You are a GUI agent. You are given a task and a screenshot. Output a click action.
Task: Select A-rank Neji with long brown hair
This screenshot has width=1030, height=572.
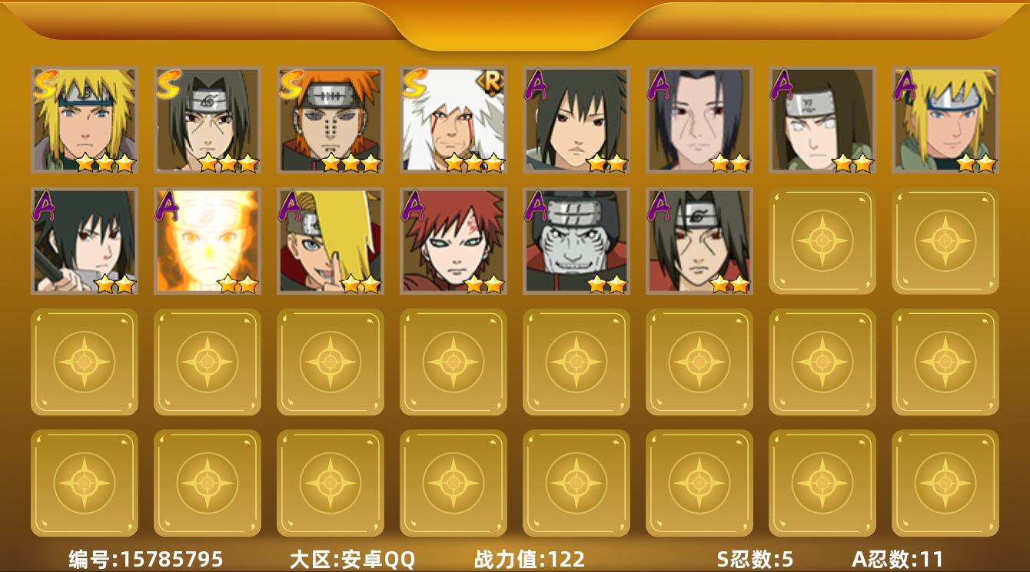[822, 120]
